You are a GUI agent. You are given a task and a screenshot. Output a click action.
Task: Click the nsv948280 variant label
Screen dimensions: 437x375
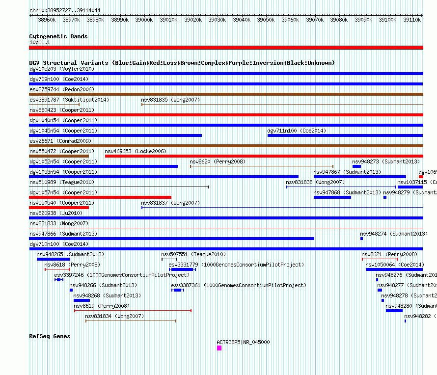(x=411, y=306)
